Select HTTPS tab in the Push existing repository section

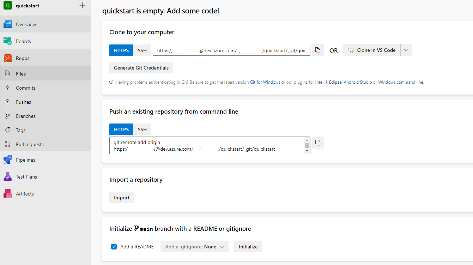tap(121, 130)
